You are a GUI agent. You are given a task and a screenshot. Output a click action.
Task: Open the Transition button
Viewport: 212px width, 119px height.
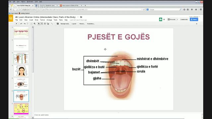coord(91,24)
